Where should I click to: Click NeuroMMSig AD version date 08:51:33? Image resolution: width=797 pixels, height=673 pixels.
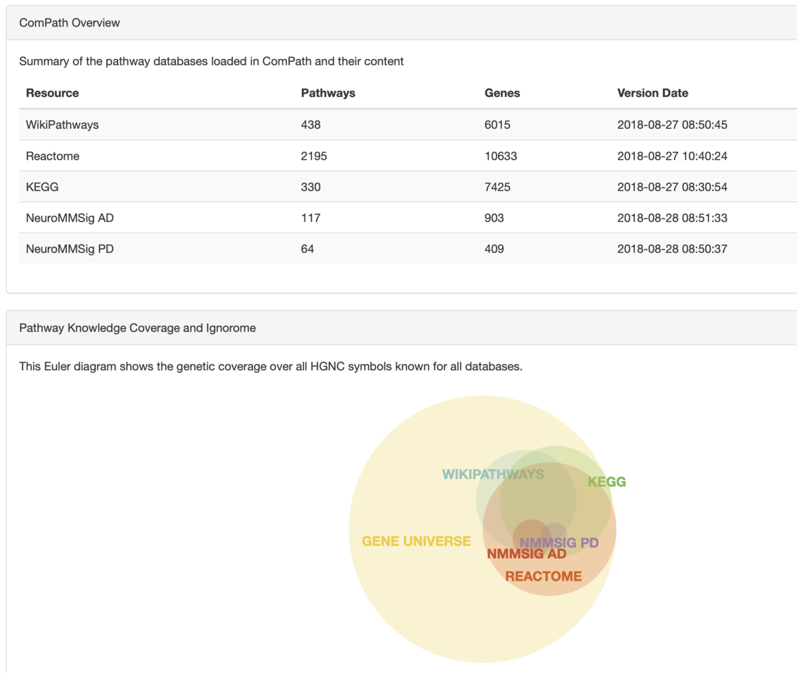pyautogui.click(x=672, y=218)
